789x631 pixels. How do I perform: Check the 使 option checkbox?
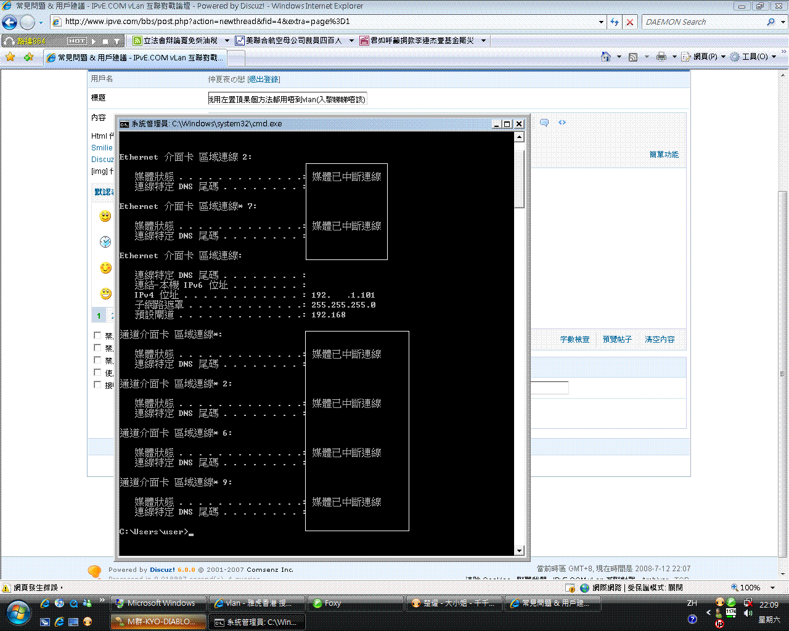[x=97, y=372]
